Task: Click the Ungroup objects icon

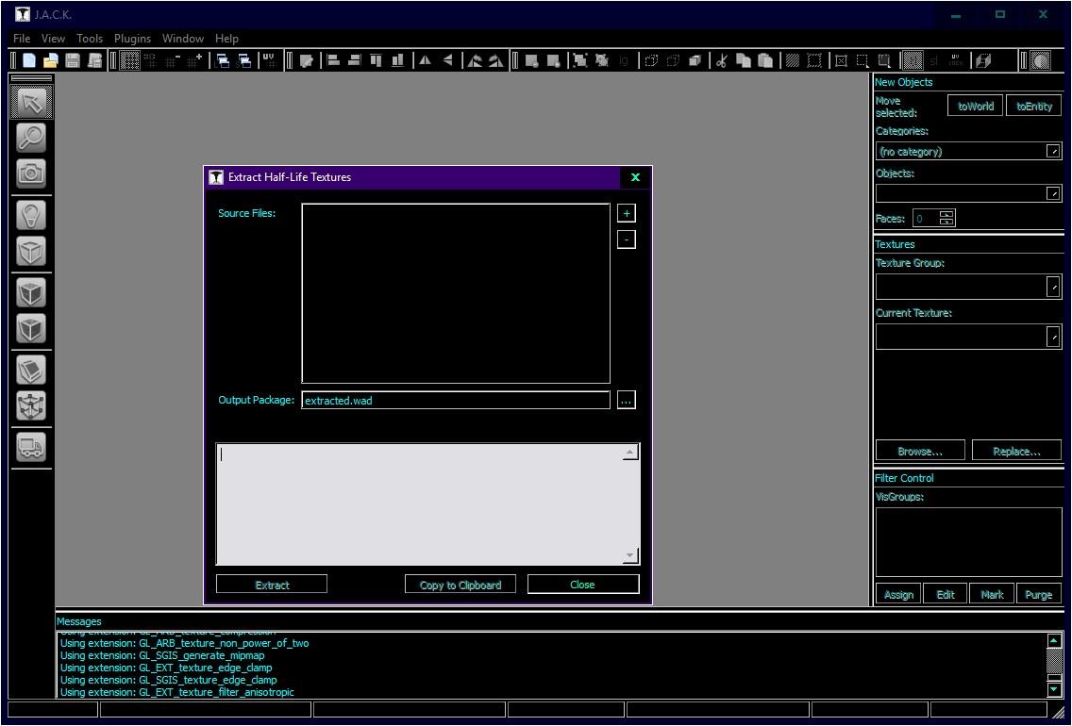Action: [602, 60]
